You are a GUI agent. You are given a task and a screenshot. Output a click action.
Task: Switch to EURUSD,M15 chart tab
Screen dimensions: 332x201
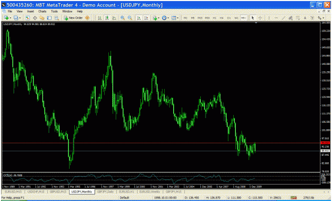pos(13,191)
